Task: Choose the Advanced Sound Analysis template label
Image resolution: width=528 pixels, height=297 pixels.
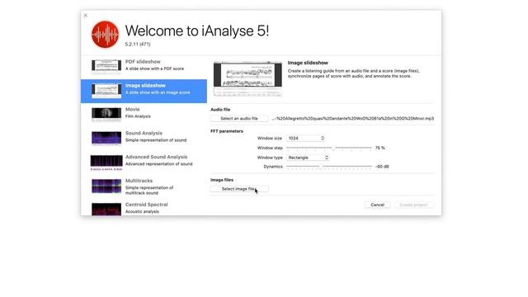Action: (156, 157)
